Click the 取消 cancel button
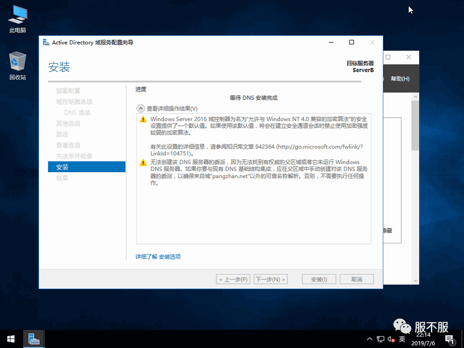 [357, 279]
